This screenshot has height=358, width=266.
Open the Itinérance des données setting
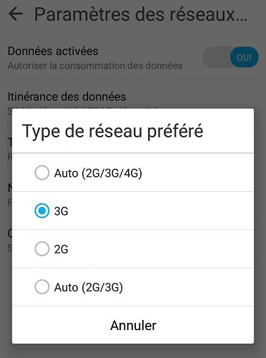point(66,97)
